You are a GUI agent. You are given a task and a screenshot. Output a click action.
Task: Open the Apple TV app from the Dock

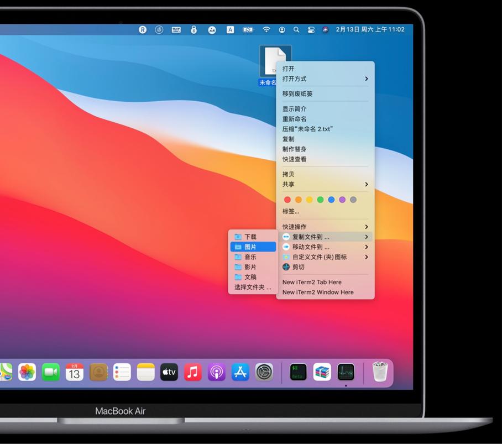[169, 372]
